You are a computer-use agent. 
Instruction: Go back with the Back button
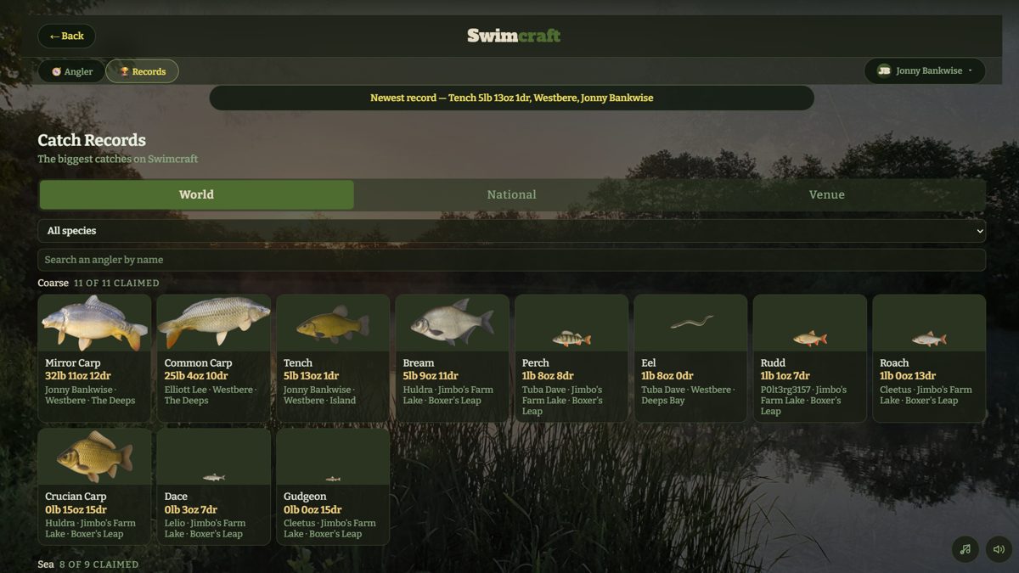(x=66, y=36)
